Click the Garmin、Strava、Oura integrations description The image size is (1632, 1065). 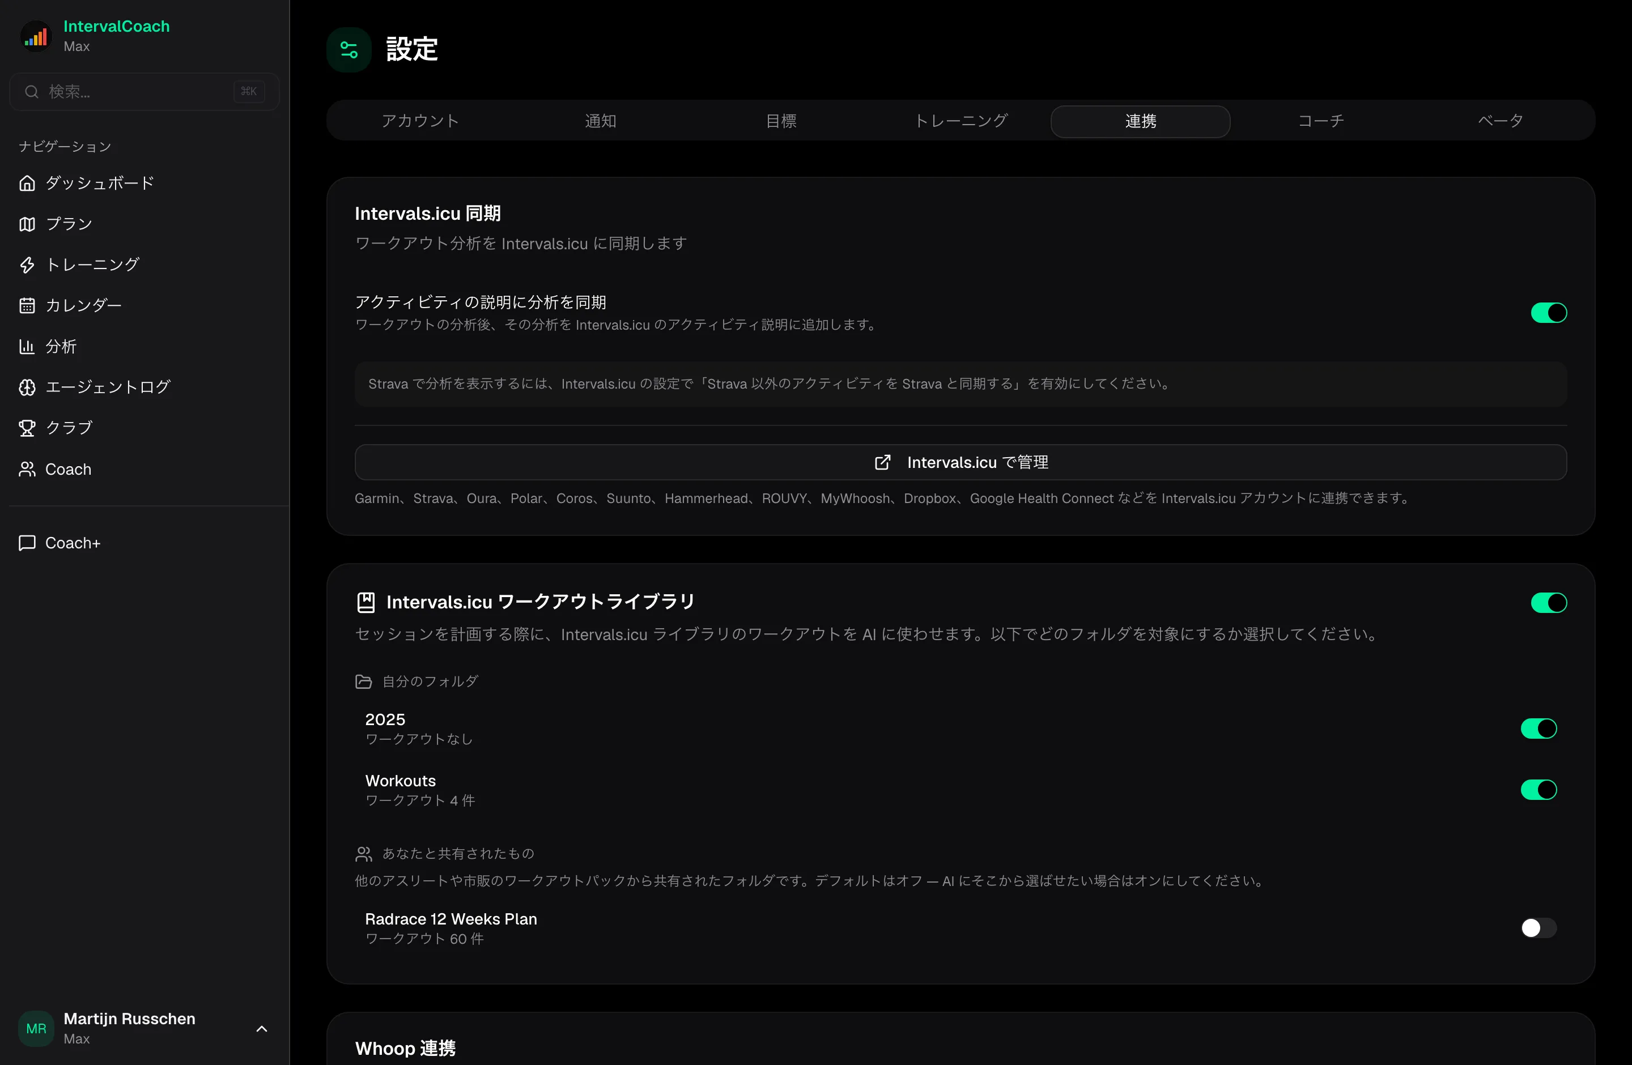tap(882, 499)
